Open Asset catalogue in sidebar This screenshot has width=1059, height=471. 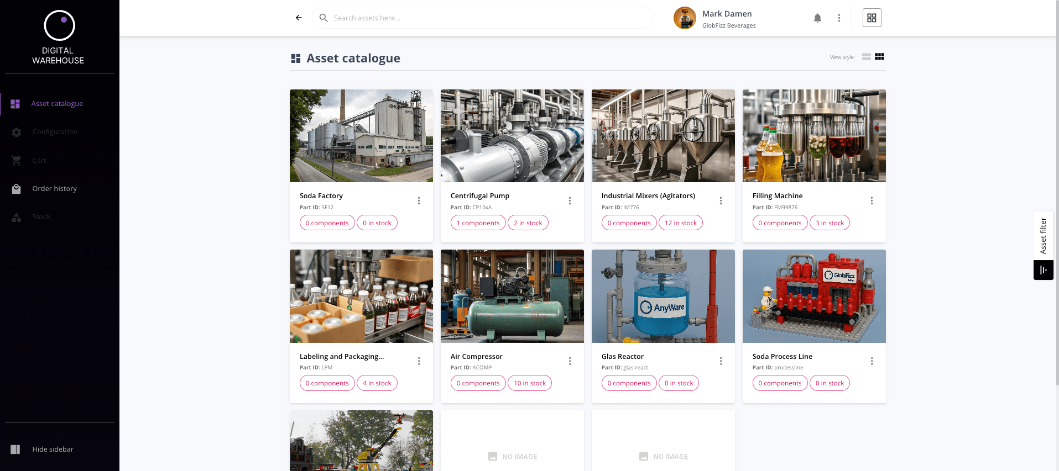58,103
